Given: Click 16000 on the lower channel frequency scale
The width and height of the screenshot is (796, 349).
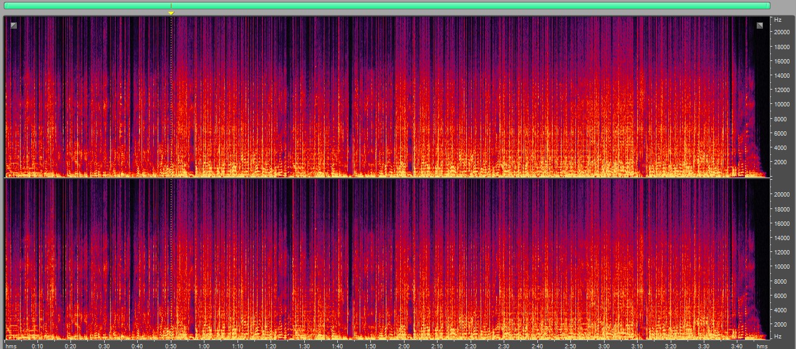Looking at the screenshot, I should point(782,223).
